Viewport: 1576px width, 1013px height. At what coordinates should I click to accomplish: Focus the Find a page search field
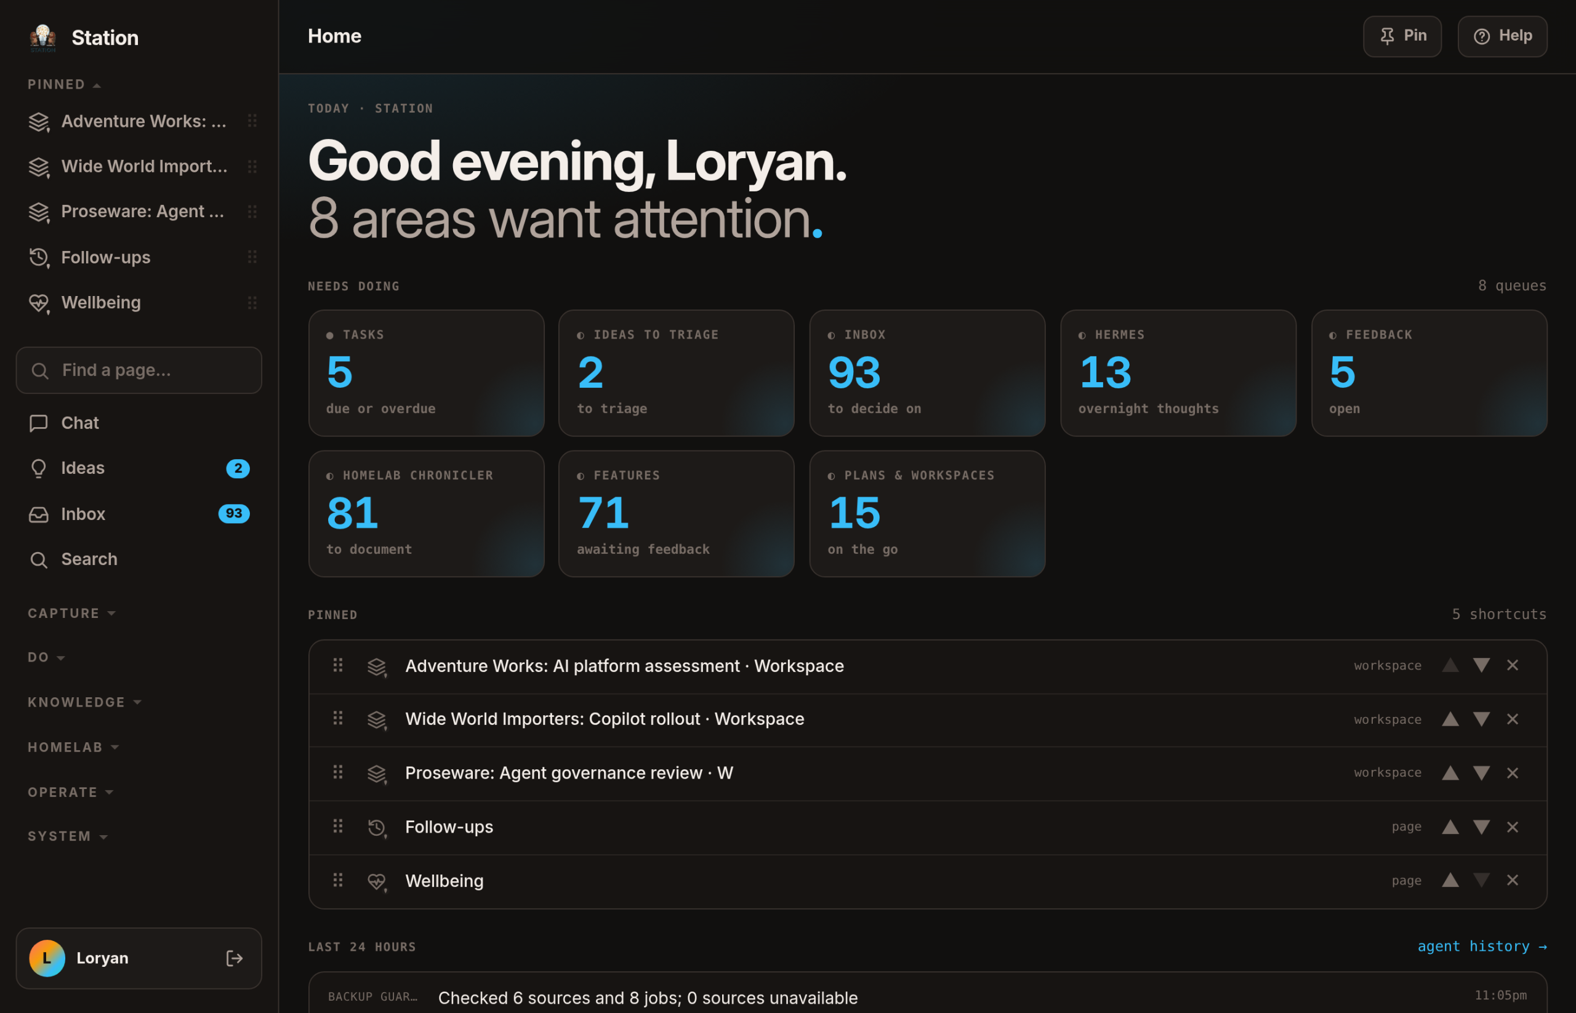(x=139, y=370)
